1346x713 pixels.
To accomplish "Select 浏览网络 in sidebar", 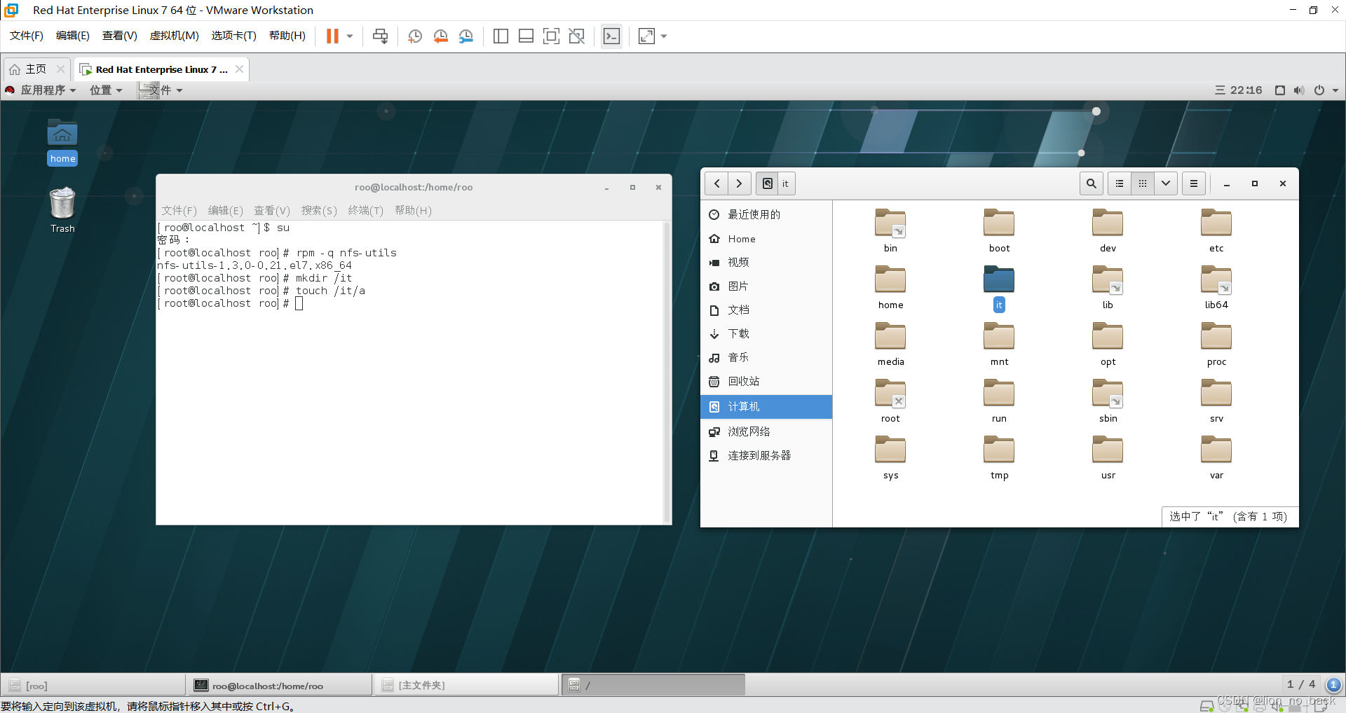I will (766, 431).
